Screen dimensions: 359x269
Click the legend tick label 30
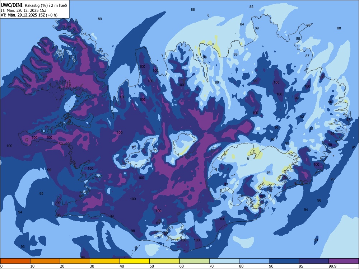tap(92, 266)
